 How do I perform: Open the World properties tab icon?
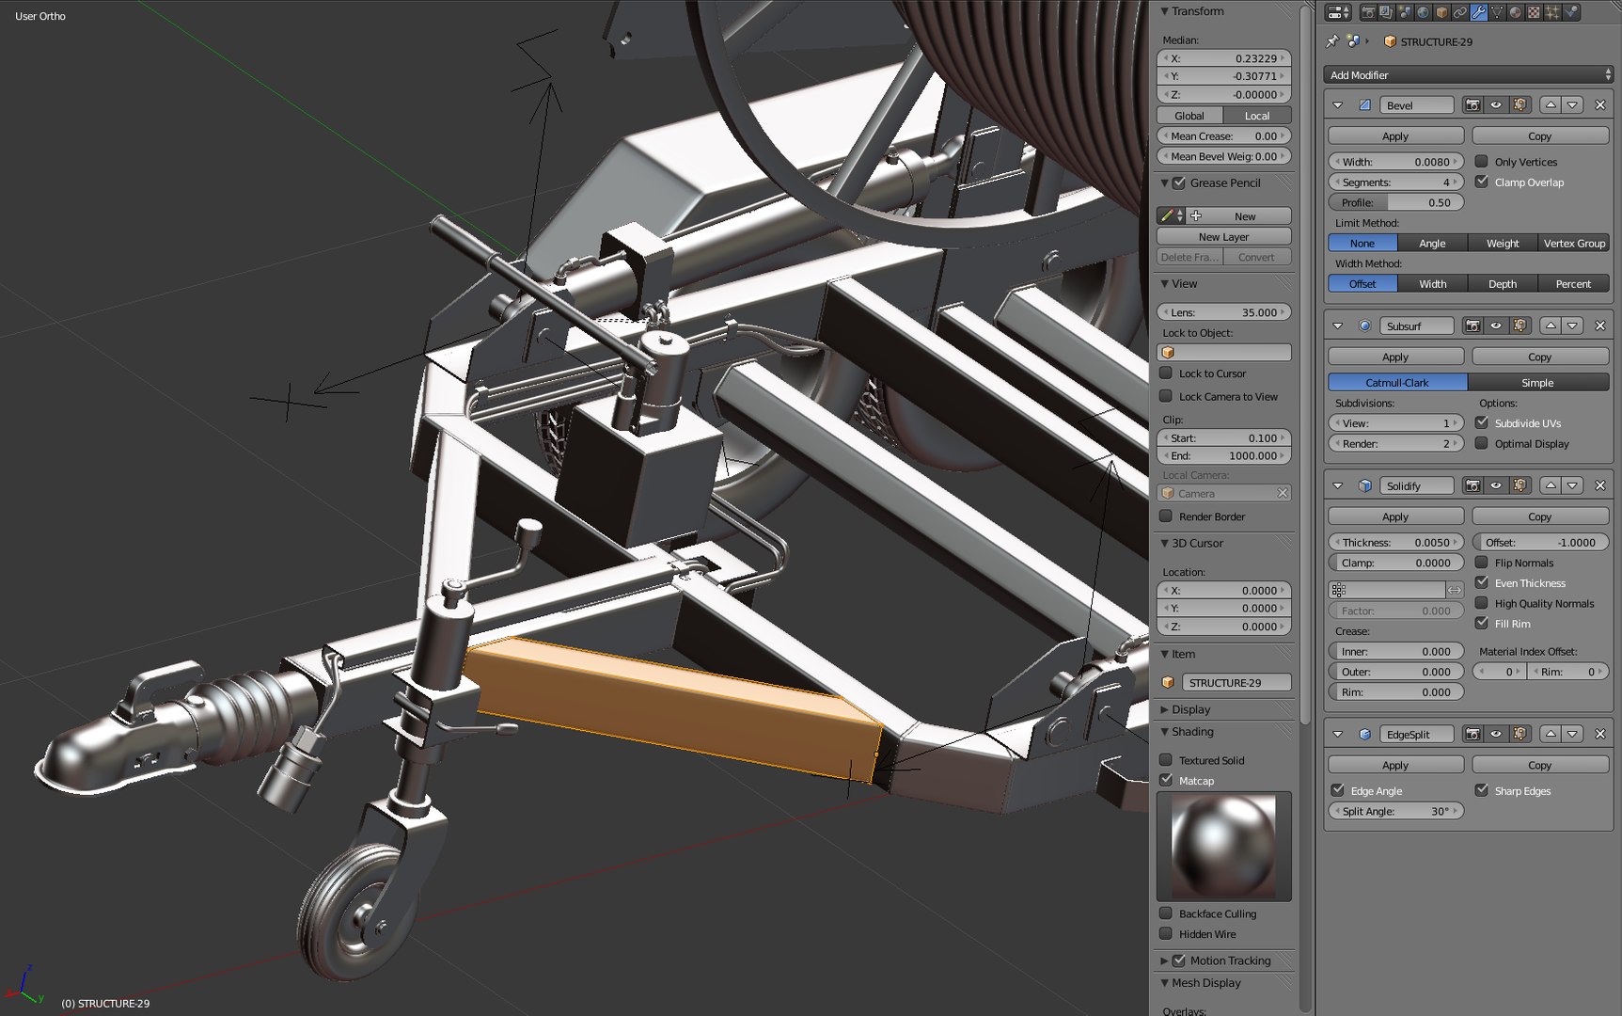[x=1423, y=12]
